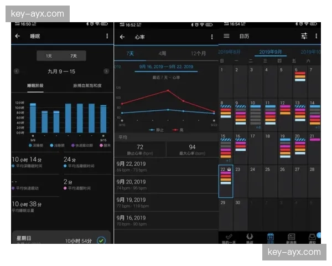Switch to the 脉搏血氧饱和度 tab
Screen dimensions: 332x266
coord(87,85)
